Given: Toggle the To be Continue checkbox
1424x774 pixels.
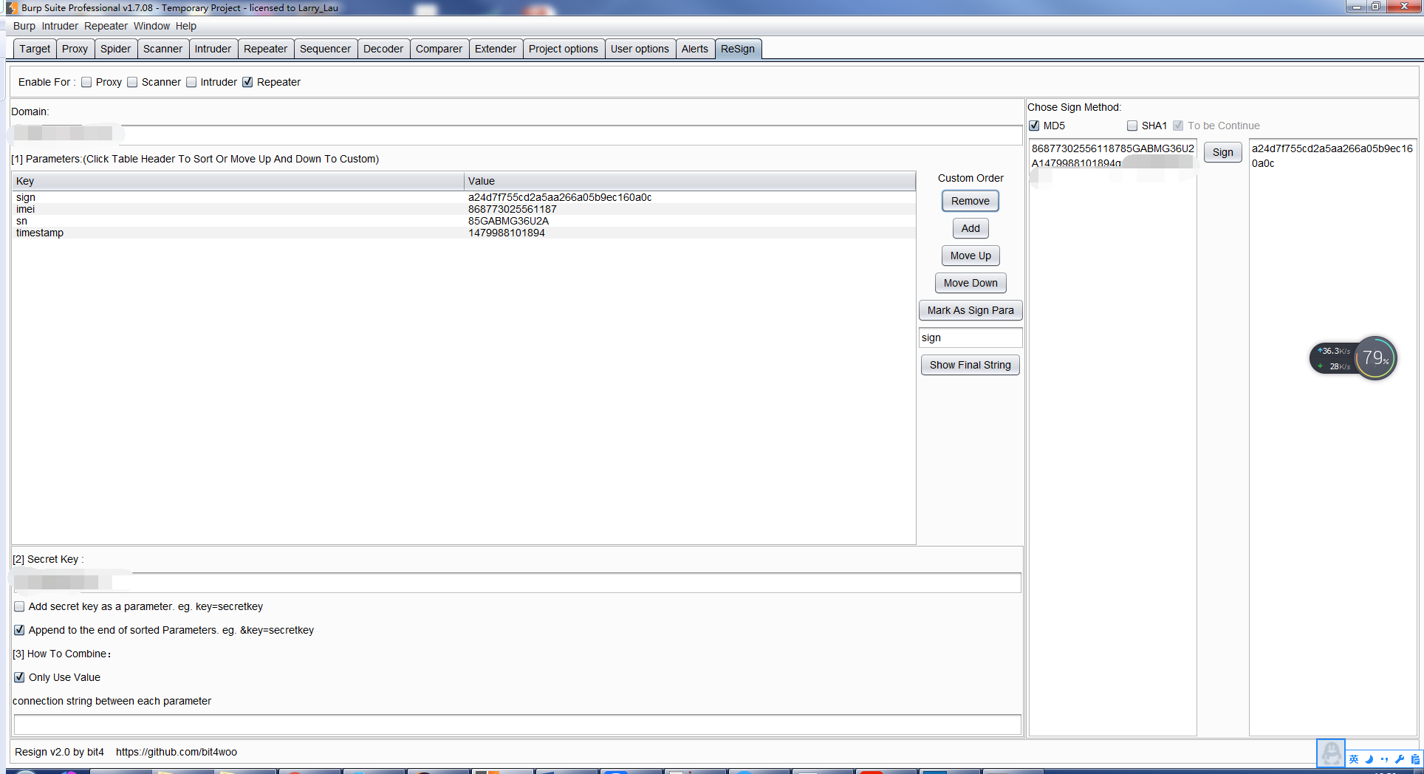Looking at the screenshot, I should pos(1178,126).
